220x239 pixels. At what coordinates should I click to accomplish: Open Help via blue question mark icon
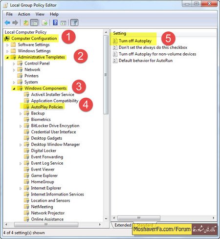click(x=55, y=22)
